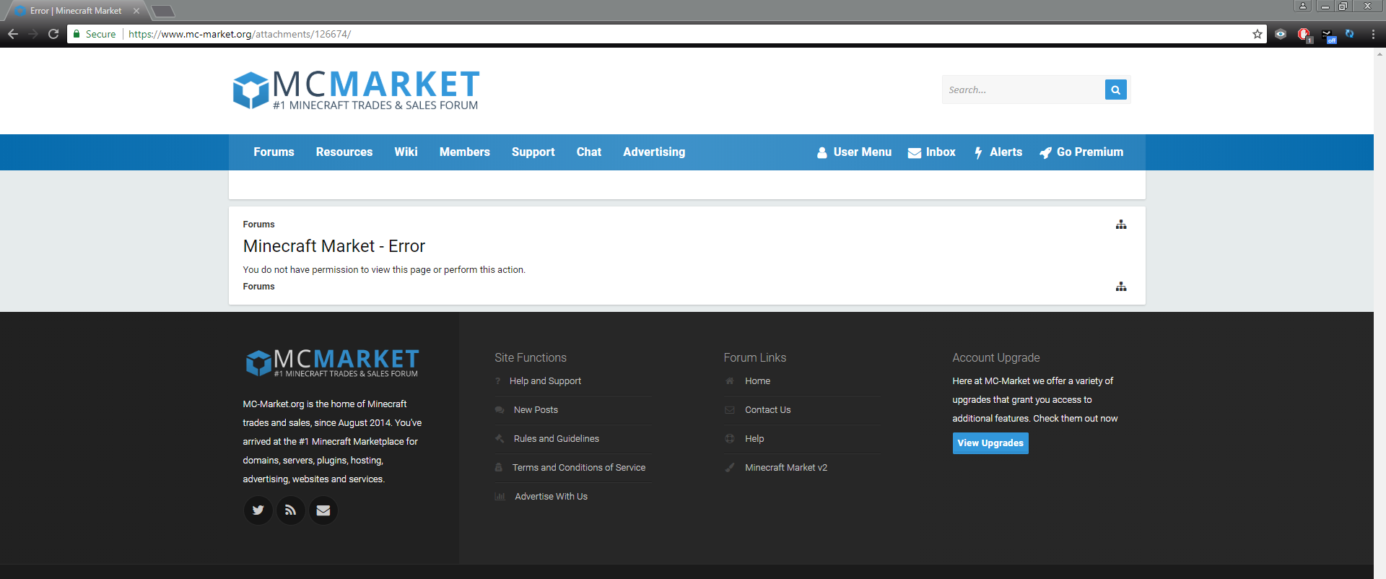Select the 'Error | Minecraft Market' browser tab

click(75, 11)
